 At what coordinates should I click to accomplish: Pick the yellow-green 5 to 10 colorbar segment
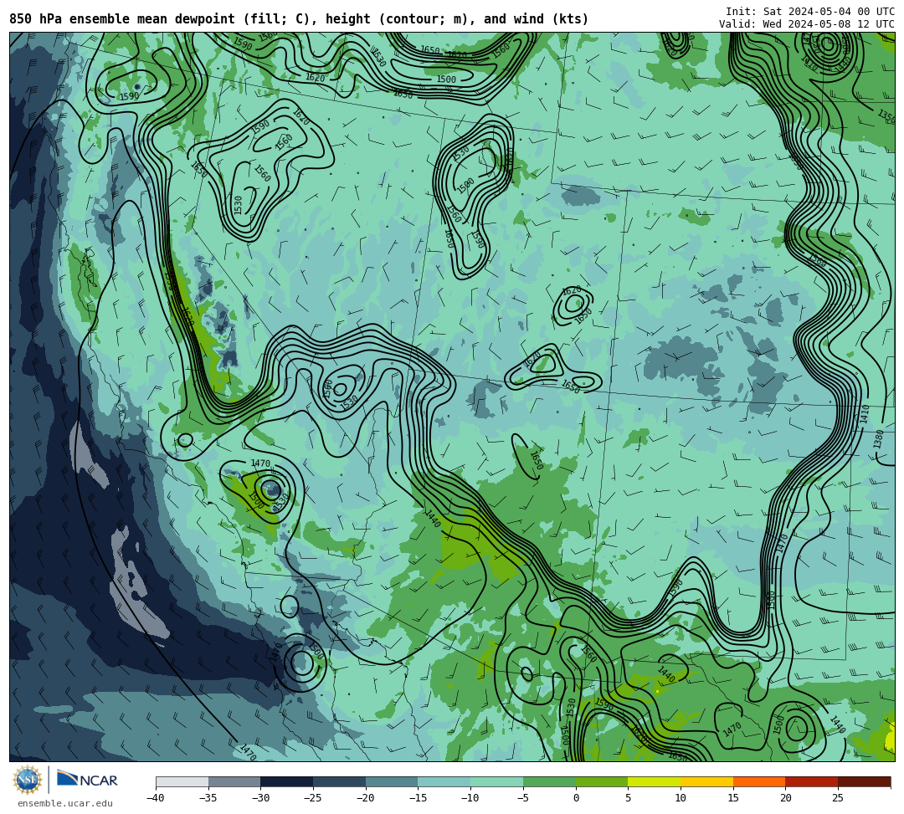[x=655, y=781]
